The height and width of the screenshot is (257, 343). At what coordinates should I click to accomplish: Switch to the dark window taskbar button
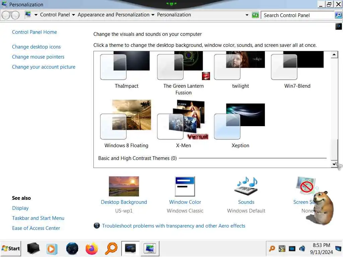pos(130,249)
